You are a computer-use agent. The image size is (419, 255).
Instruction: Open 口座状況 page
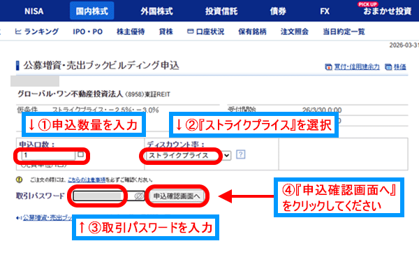[210, 31]
